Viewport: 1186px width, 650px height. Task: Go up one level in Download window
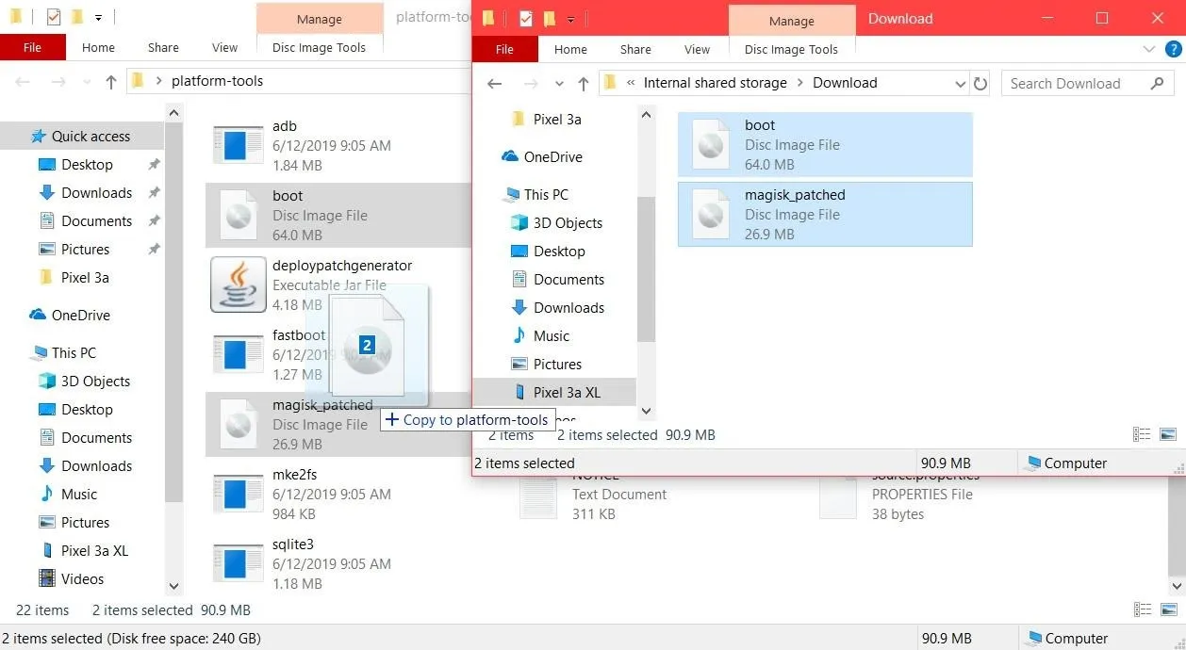pyautogui.click(x=583, y=83)
